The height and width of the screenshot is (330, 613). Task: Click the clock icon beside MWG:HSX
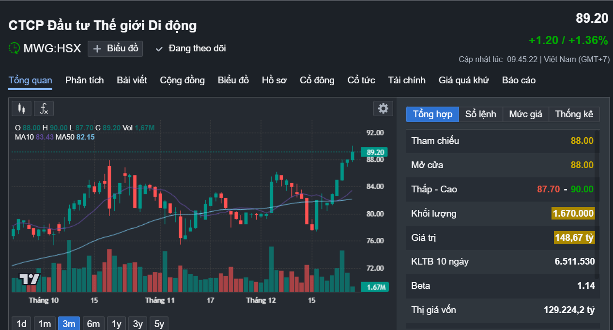click(x=15, y=48)
